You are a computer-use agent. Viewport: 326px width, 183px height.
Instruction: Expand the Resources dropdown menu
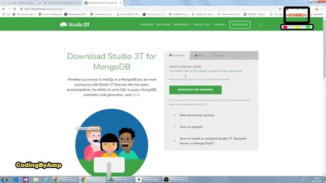[x=181, y=25]
